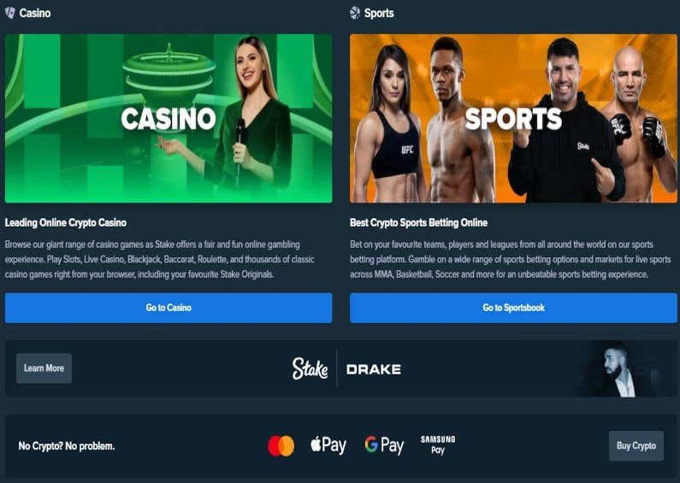Open the orange Sports banner image
The width and height of the screenshot is (680, 483).
(x=513, y=118)
